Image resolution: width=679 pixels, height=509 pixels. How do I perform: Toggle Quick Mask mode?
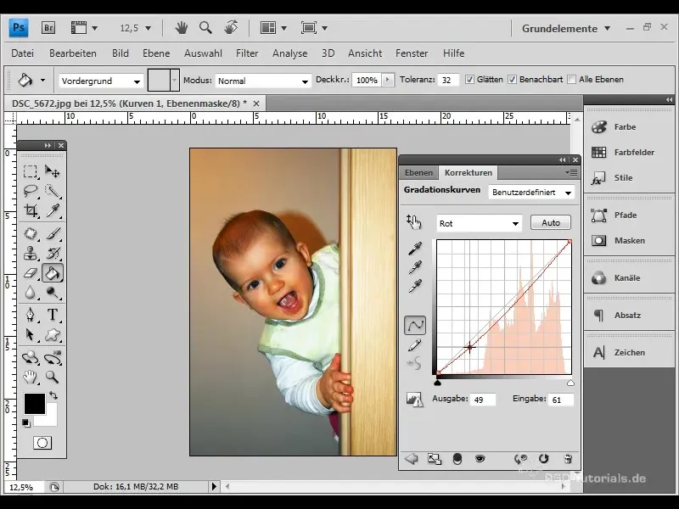[42, 443]
